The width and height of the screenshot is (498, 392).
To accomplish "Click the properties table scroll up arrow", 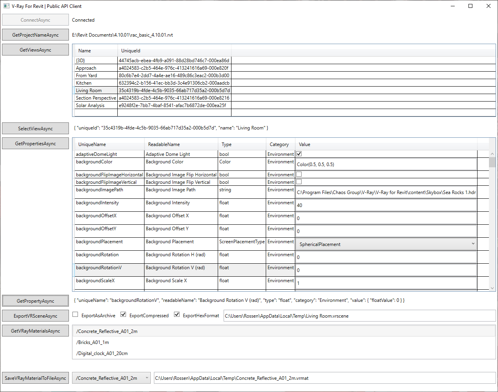I will [492, 154].
